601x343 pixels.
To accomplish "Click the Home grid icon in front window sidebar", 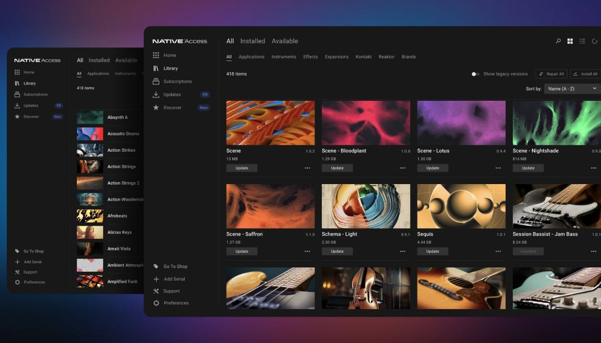I will click(x=156, y=55).
